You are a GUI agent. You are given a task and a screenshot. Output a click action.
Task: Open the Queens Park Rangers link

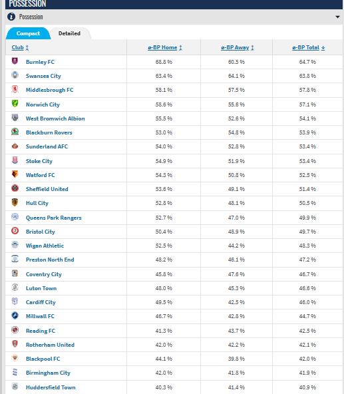(x=53, y=218)
